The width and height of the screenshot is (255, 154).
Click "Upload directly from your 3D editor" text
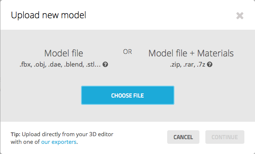67,134
